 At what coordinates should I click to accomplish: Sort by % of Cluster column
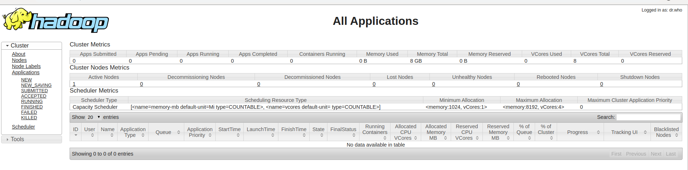pyautogui.click(x=546, y=132)
